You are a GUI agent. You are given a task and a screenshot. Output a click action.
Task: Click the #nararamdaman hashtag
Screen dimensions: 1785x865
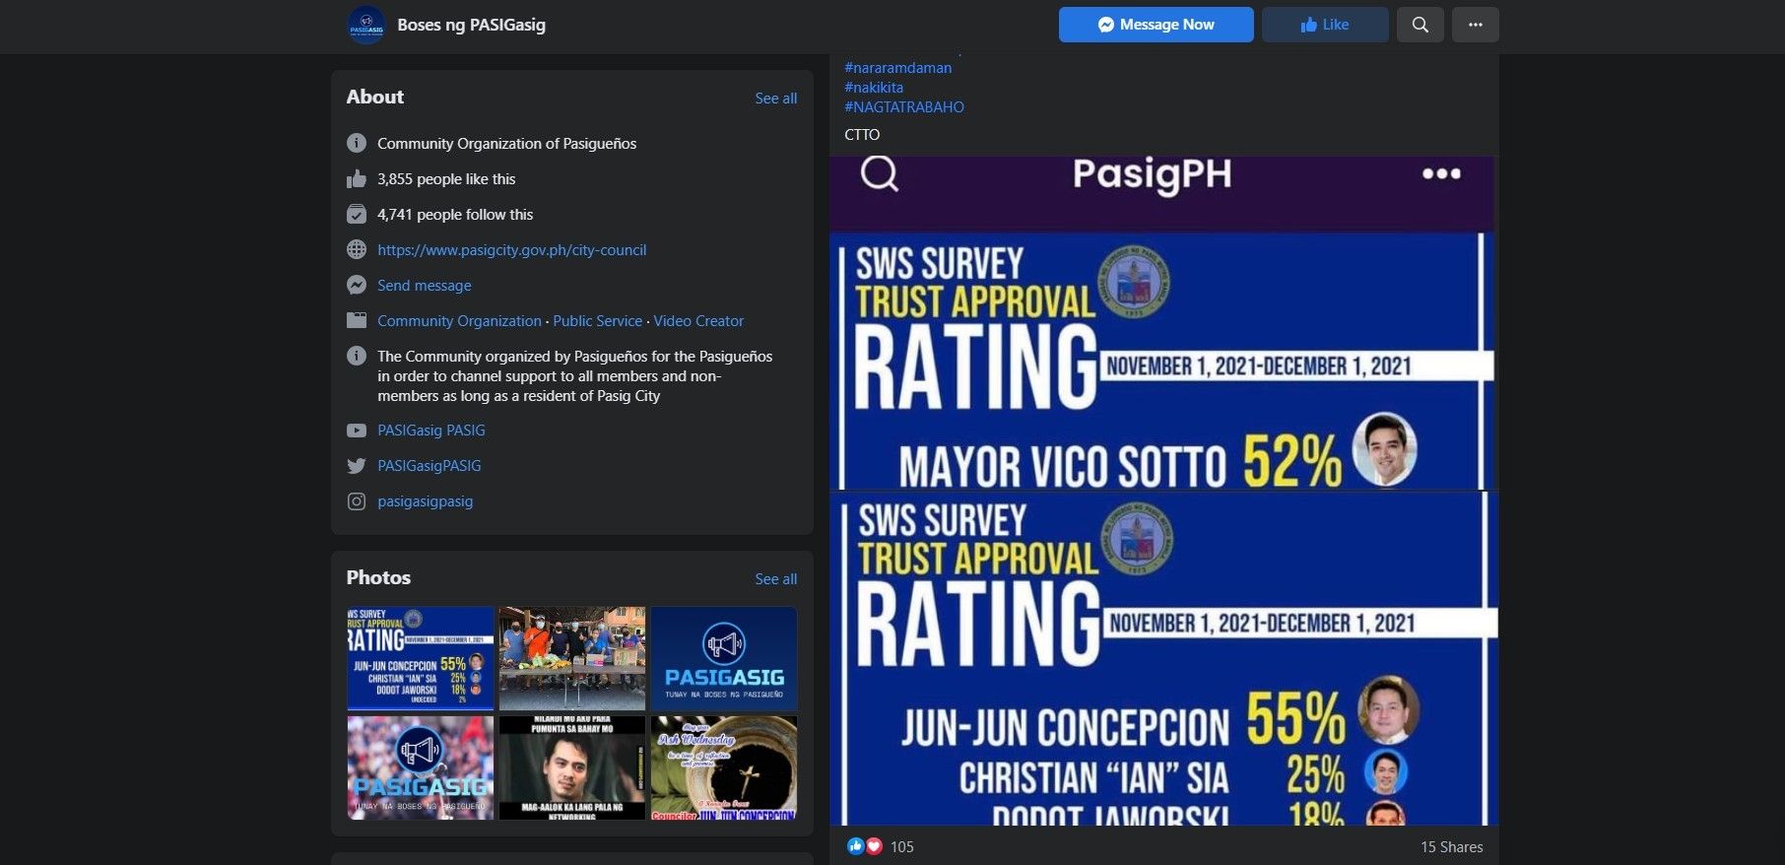897,68
